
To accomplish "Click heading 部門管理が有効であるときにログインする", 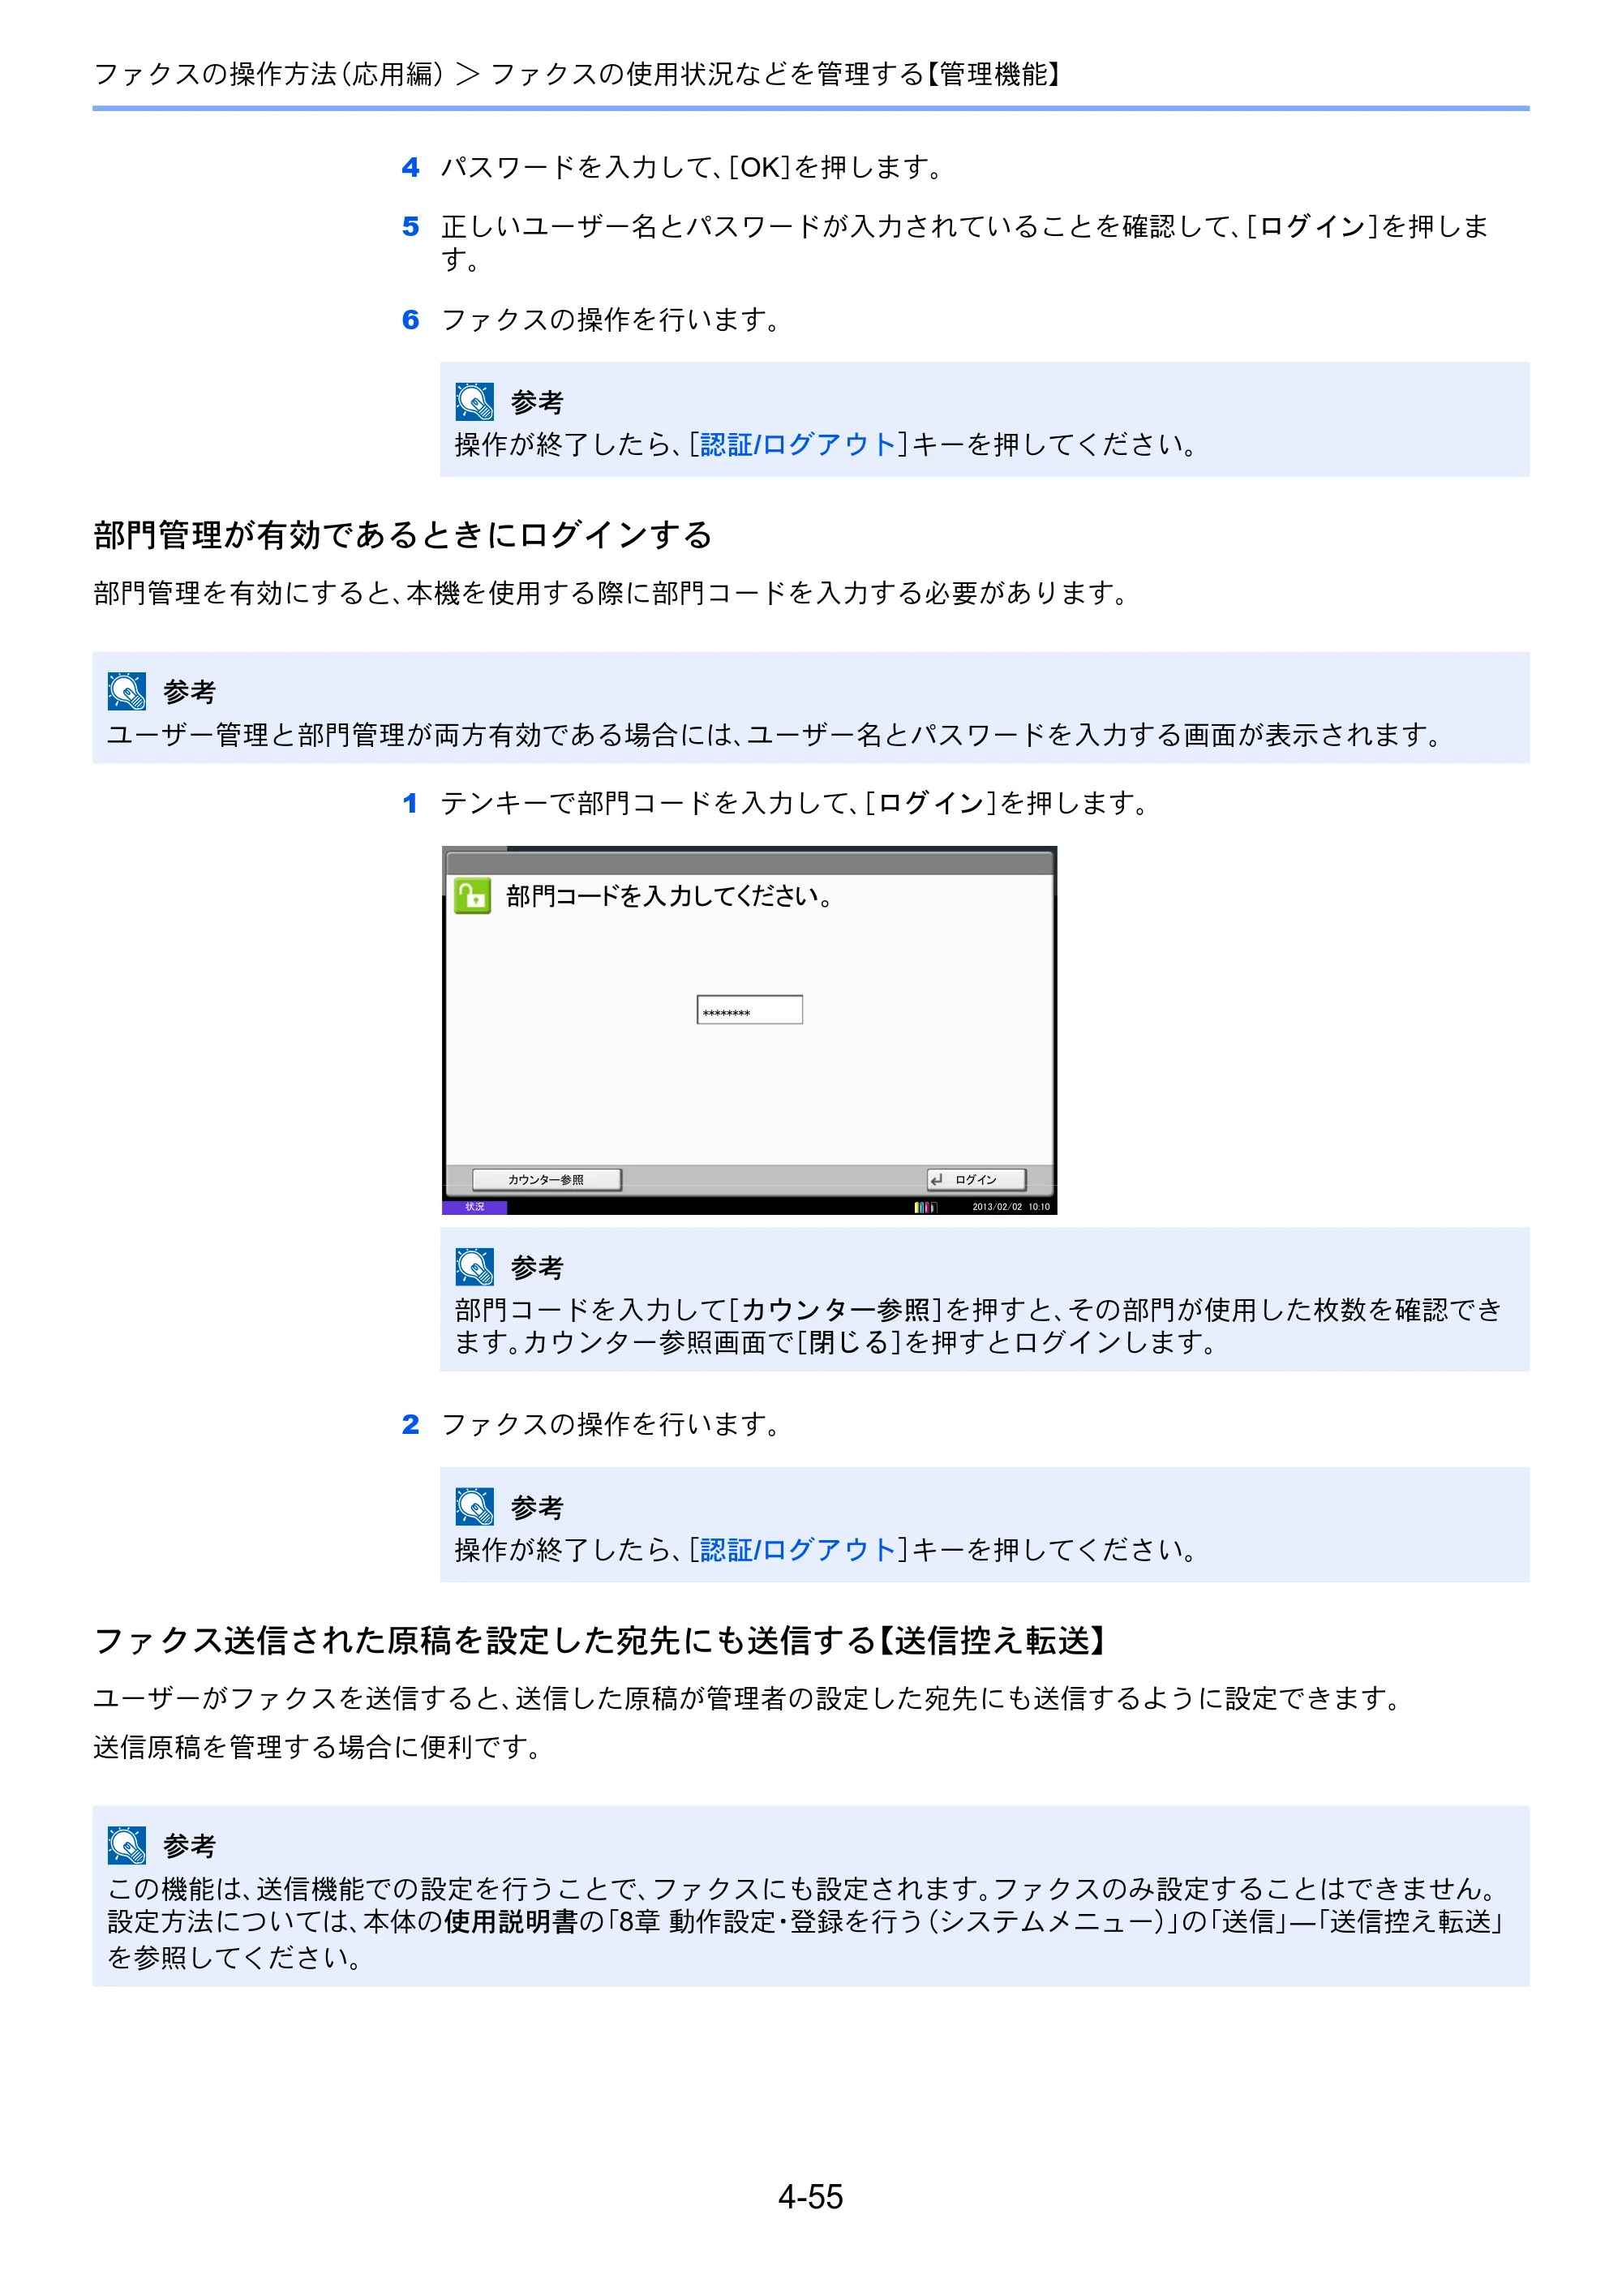I will pyautogui.click(x=403, y=535).
